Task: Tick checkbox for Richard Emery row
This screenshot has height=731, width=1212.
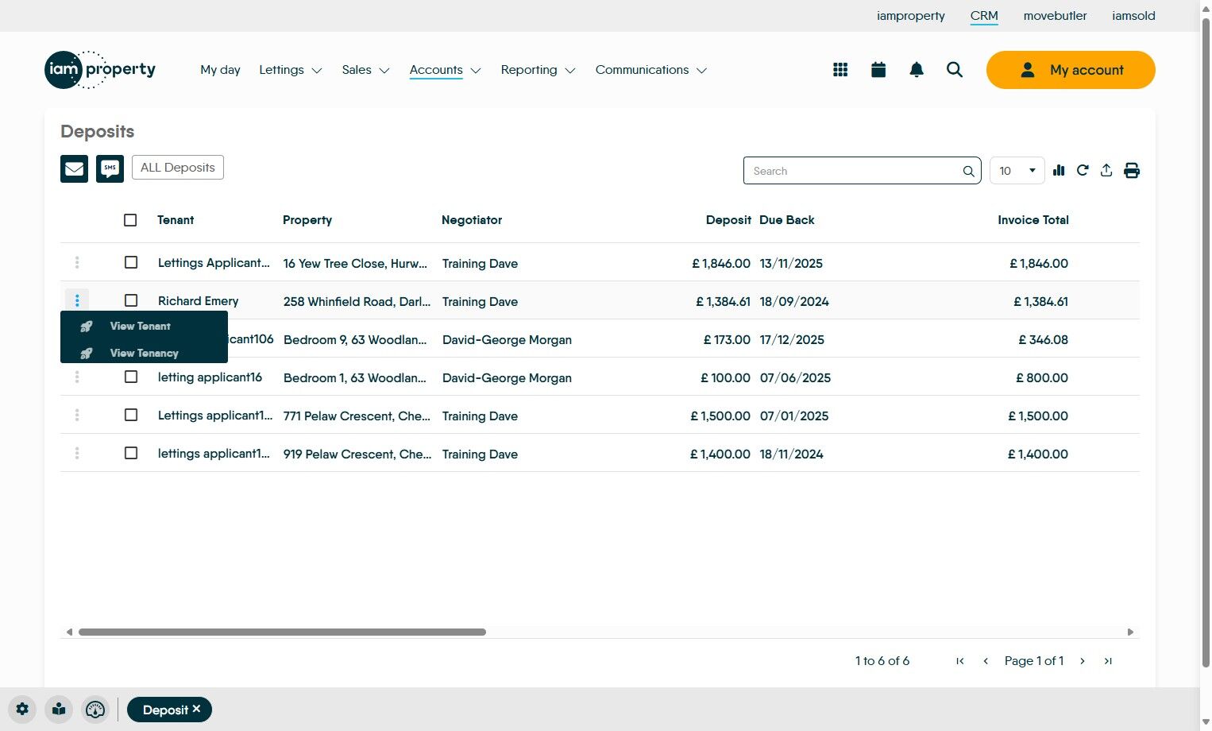Action: coord(131,300)
